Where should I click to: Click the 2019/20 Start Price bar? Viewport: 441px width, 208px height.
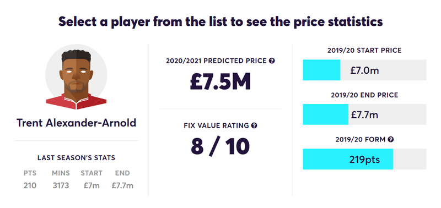coord(364,70)
